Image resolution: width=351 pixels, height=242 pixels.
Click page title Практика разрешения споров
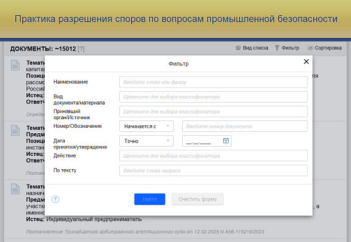coord(176,19)
